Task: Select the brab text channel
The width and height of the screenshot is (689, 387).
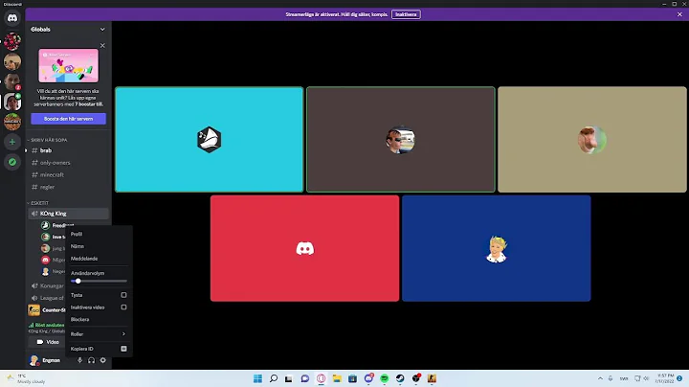Action: pos(68,150)
